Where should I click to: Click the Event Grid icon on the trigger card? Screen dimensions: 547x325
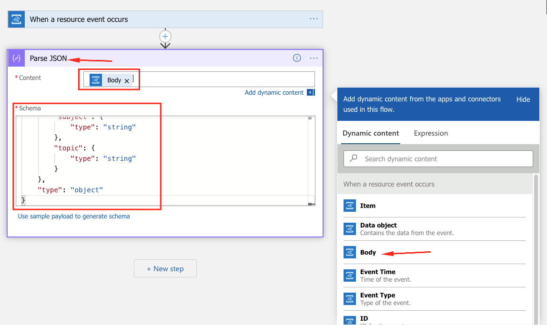pos(16,19)
